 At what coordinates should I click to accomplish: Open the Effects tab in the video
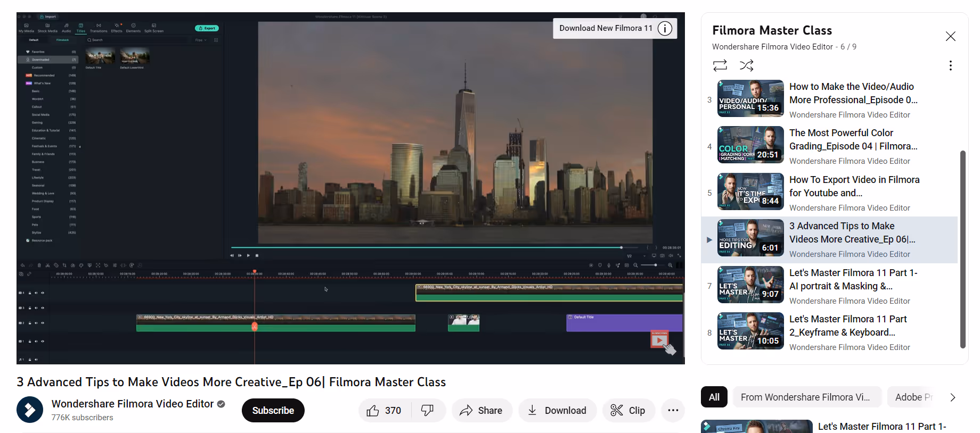(x=117, y=28)
